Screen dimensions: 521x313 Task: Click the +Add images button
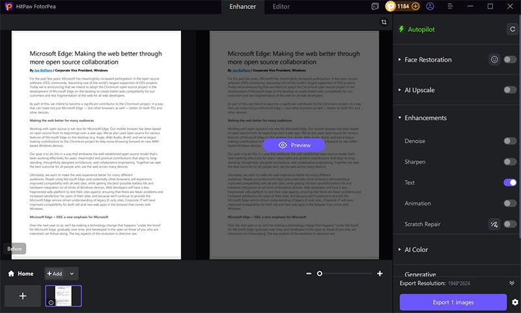(x=55, y=273)
